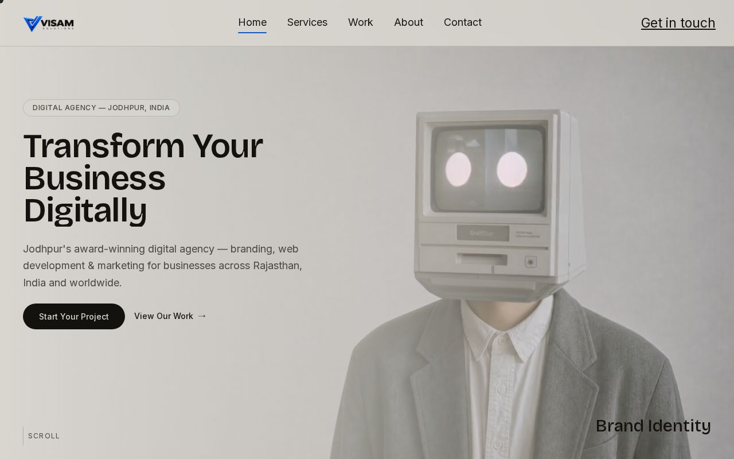Select the award-winning digital agency description text
This screenshot has width=734, height=459.
coord(163,266)
